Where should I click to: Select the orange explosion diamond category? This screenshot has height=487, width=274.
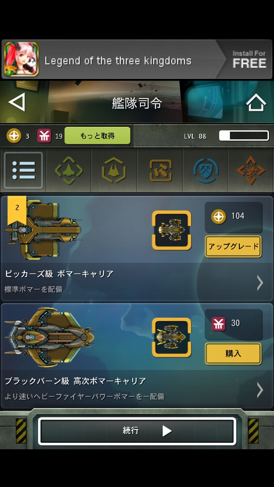click(x=251, y=170)
